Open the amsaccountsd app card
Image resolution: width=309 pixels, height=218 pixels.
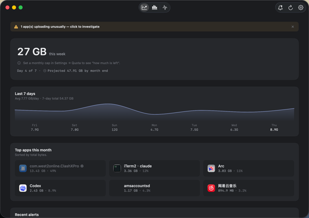154,188
